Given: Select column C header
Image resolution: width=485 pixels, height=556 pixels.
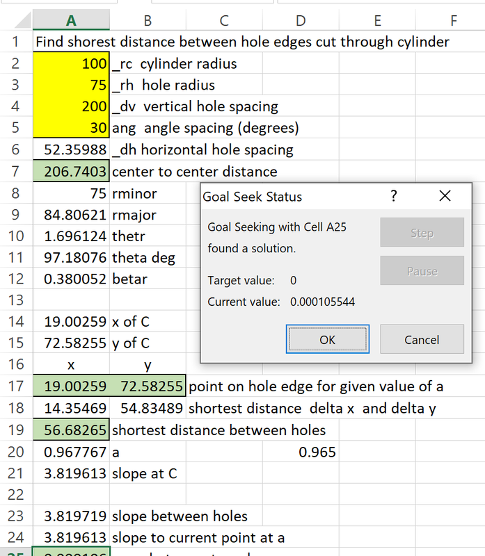Looking at the screenshot, I should pyautogui.click(x=224, y=21).
